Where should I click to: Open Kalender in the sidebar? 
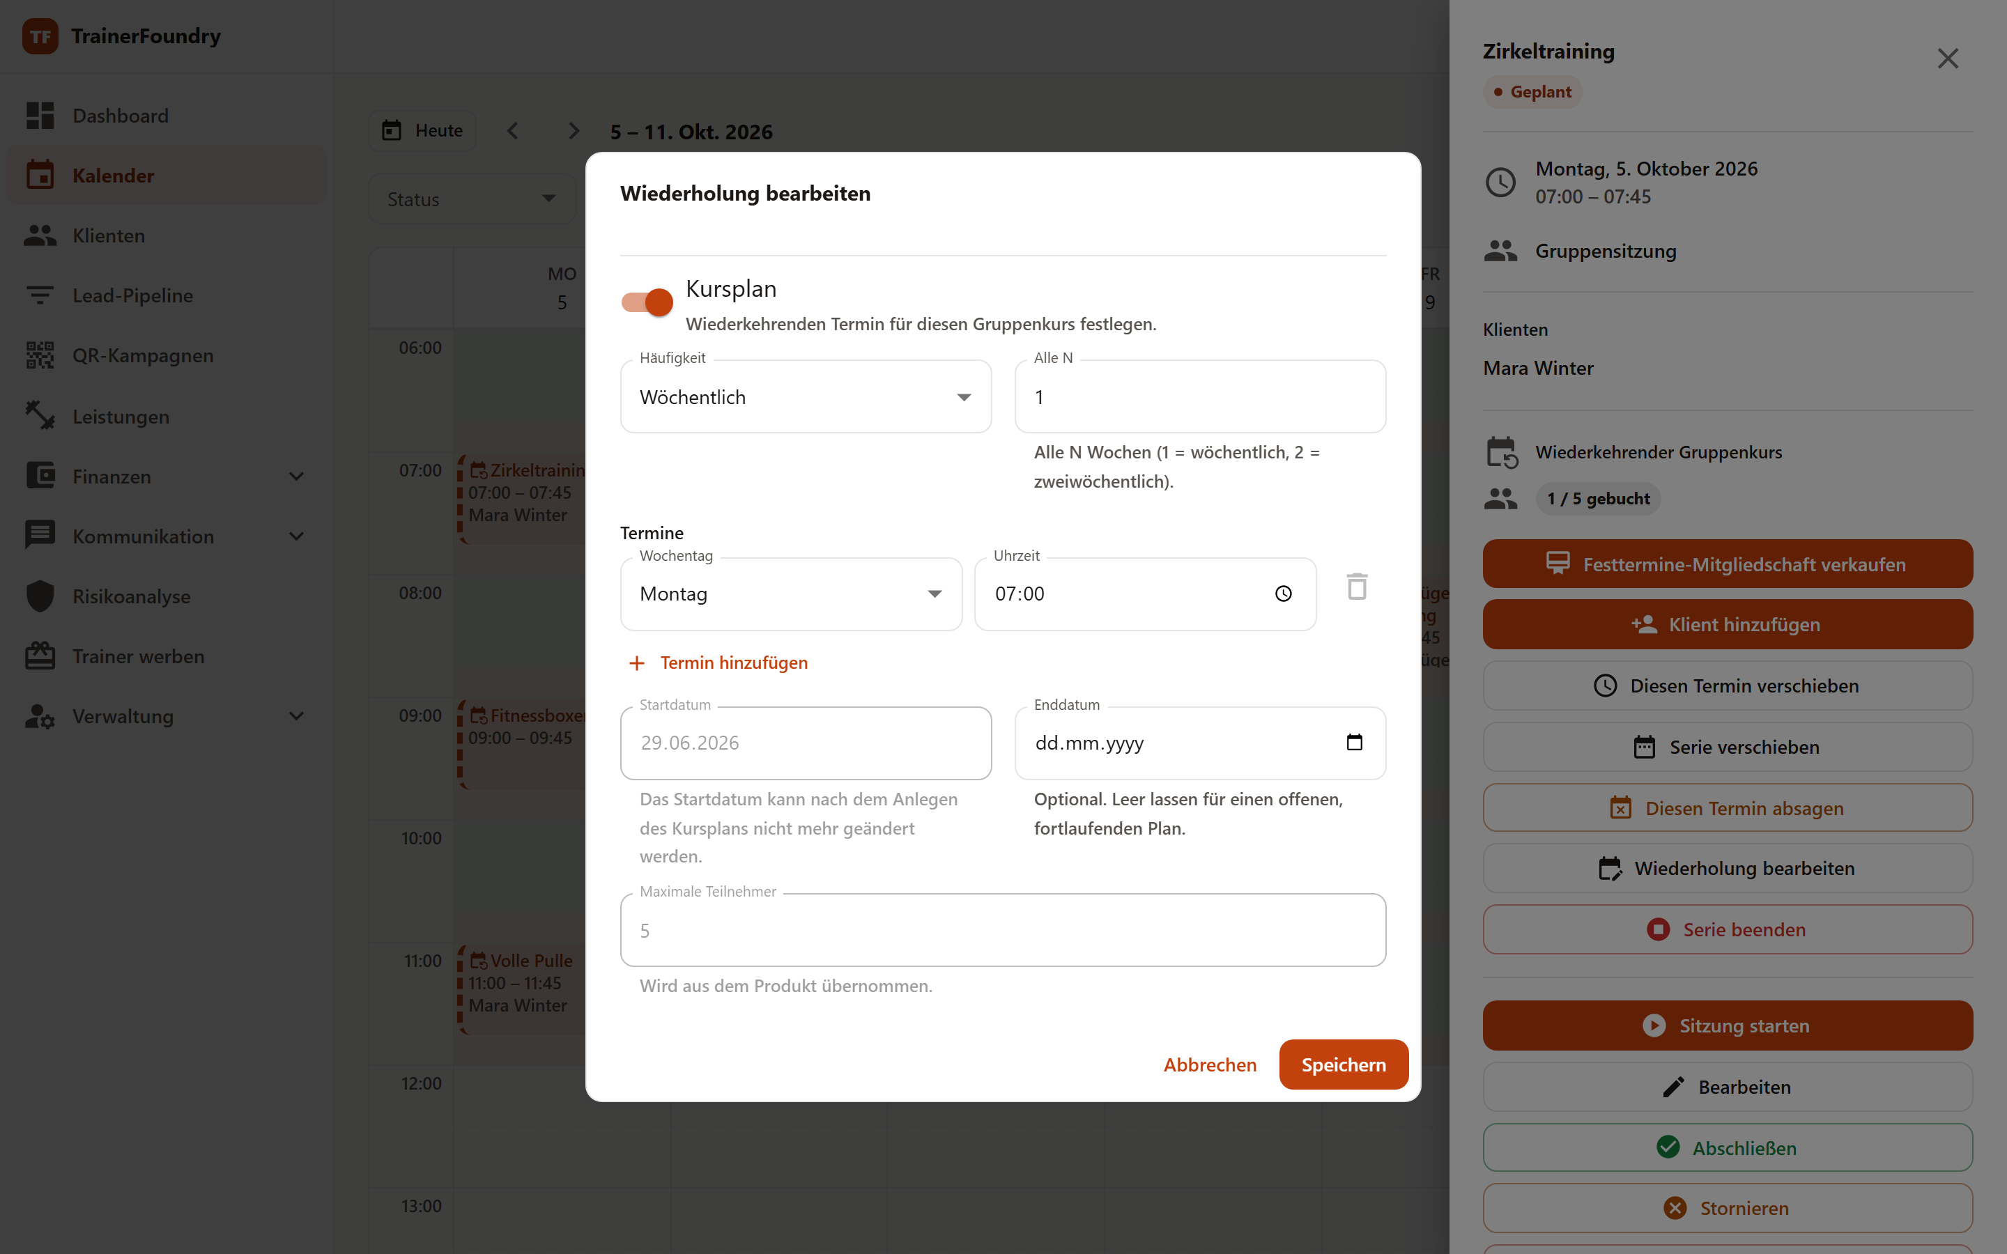tap(166, 175)
